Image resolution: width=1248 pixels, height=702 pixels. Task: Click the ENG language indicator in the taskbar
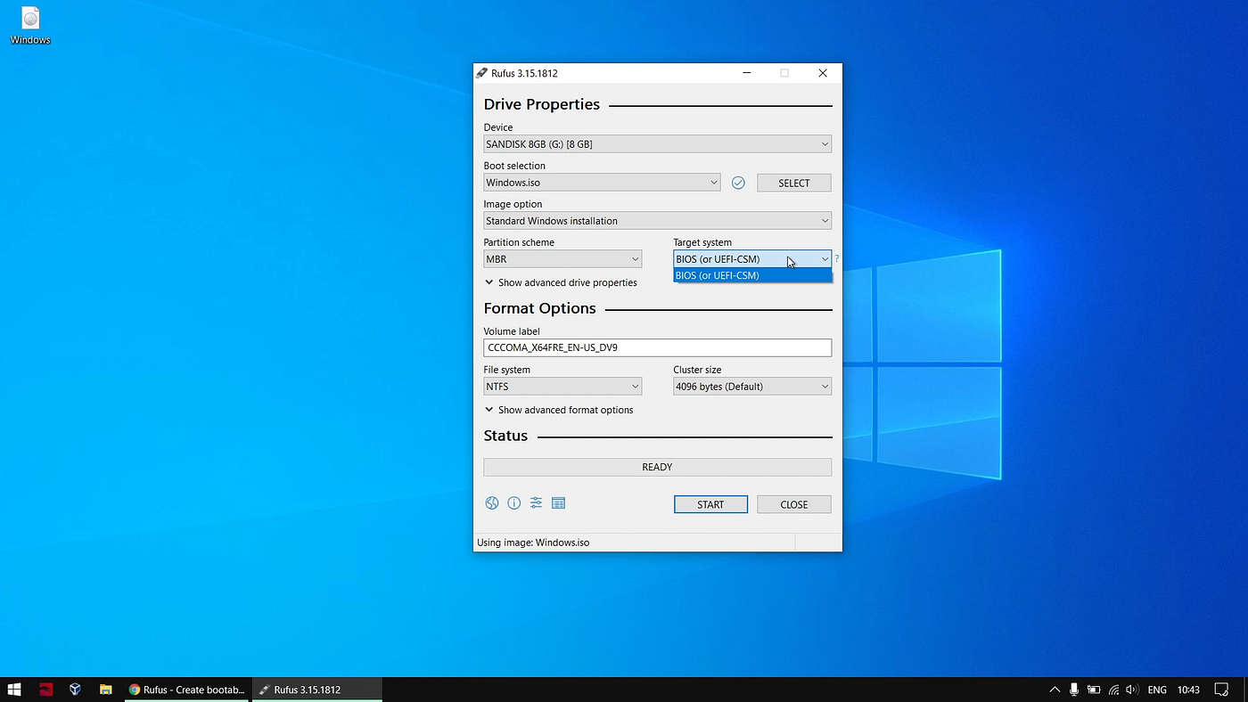[1156, 689]
